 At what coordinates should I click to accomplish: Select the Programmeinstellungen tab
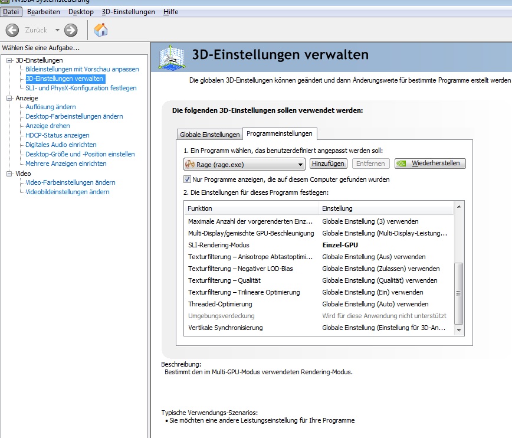pyautogui.click(x=280, y=133)
